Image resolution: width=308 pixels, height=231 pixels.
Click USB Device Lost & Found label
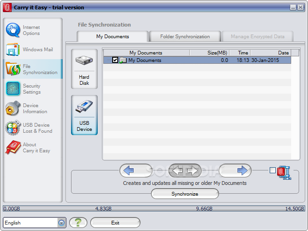point(37,128)
